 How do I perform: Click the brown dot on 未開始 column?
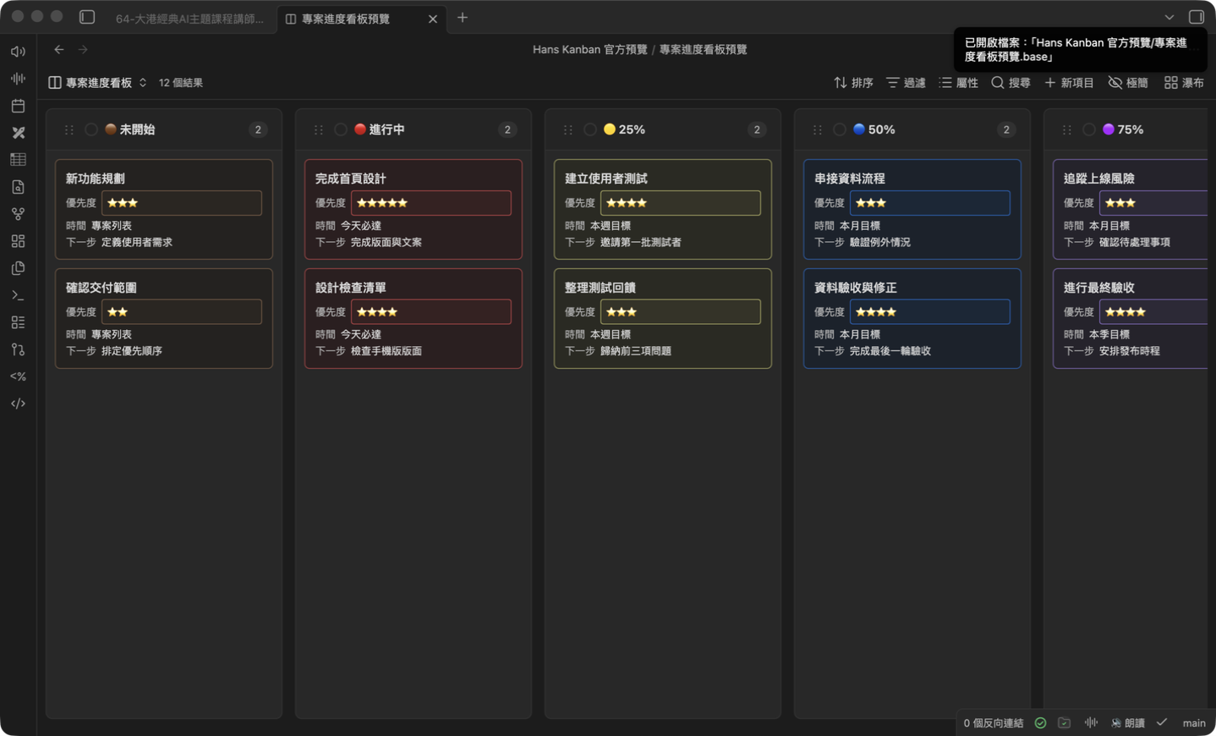pos(111,129)
